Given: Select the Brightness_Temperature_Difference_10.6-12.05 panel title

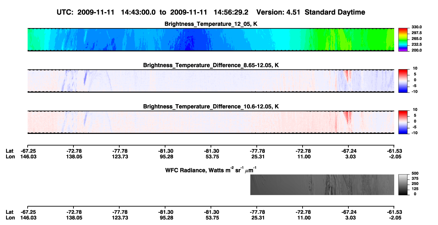Looking at the screenshot, I should 211,107.
